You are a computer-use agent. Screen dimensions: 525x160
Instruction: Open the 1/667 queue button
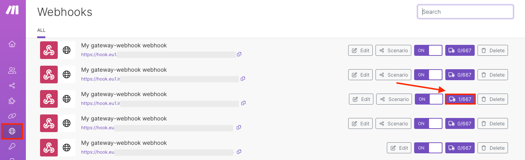point(460,99)
